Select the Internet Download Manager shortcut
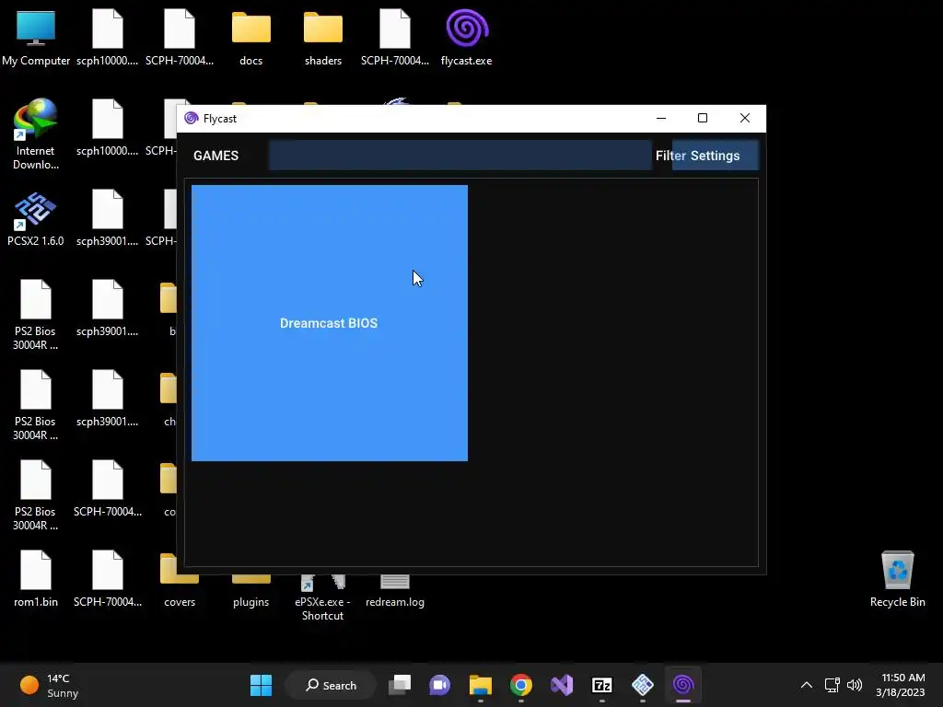The width and height of the screenshot is (943, 707). pos(36,134)
